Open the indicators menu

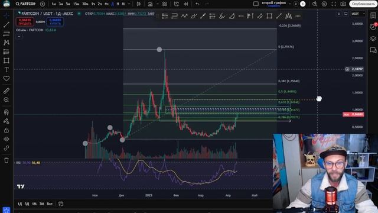(150, 4)
